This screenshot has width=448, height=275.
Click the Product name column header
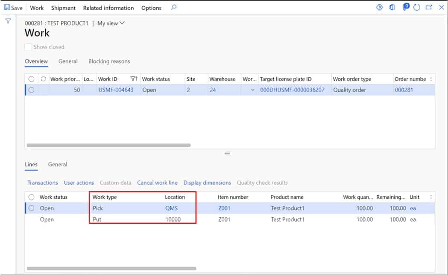(287, 197)
